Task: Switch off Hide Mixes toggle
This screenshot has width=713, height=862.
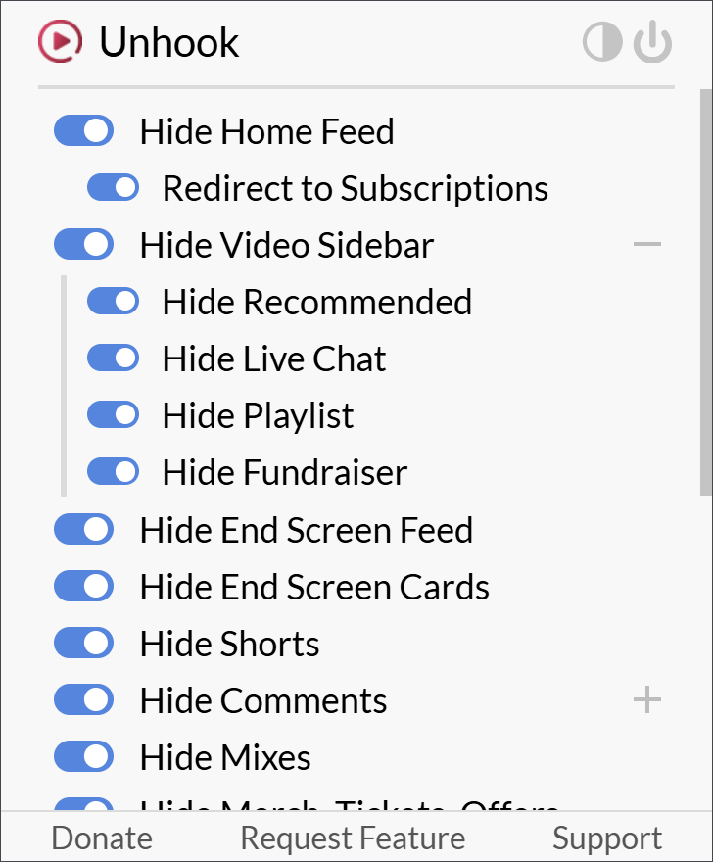Action: pyautogui.click(x=83, y=757)
